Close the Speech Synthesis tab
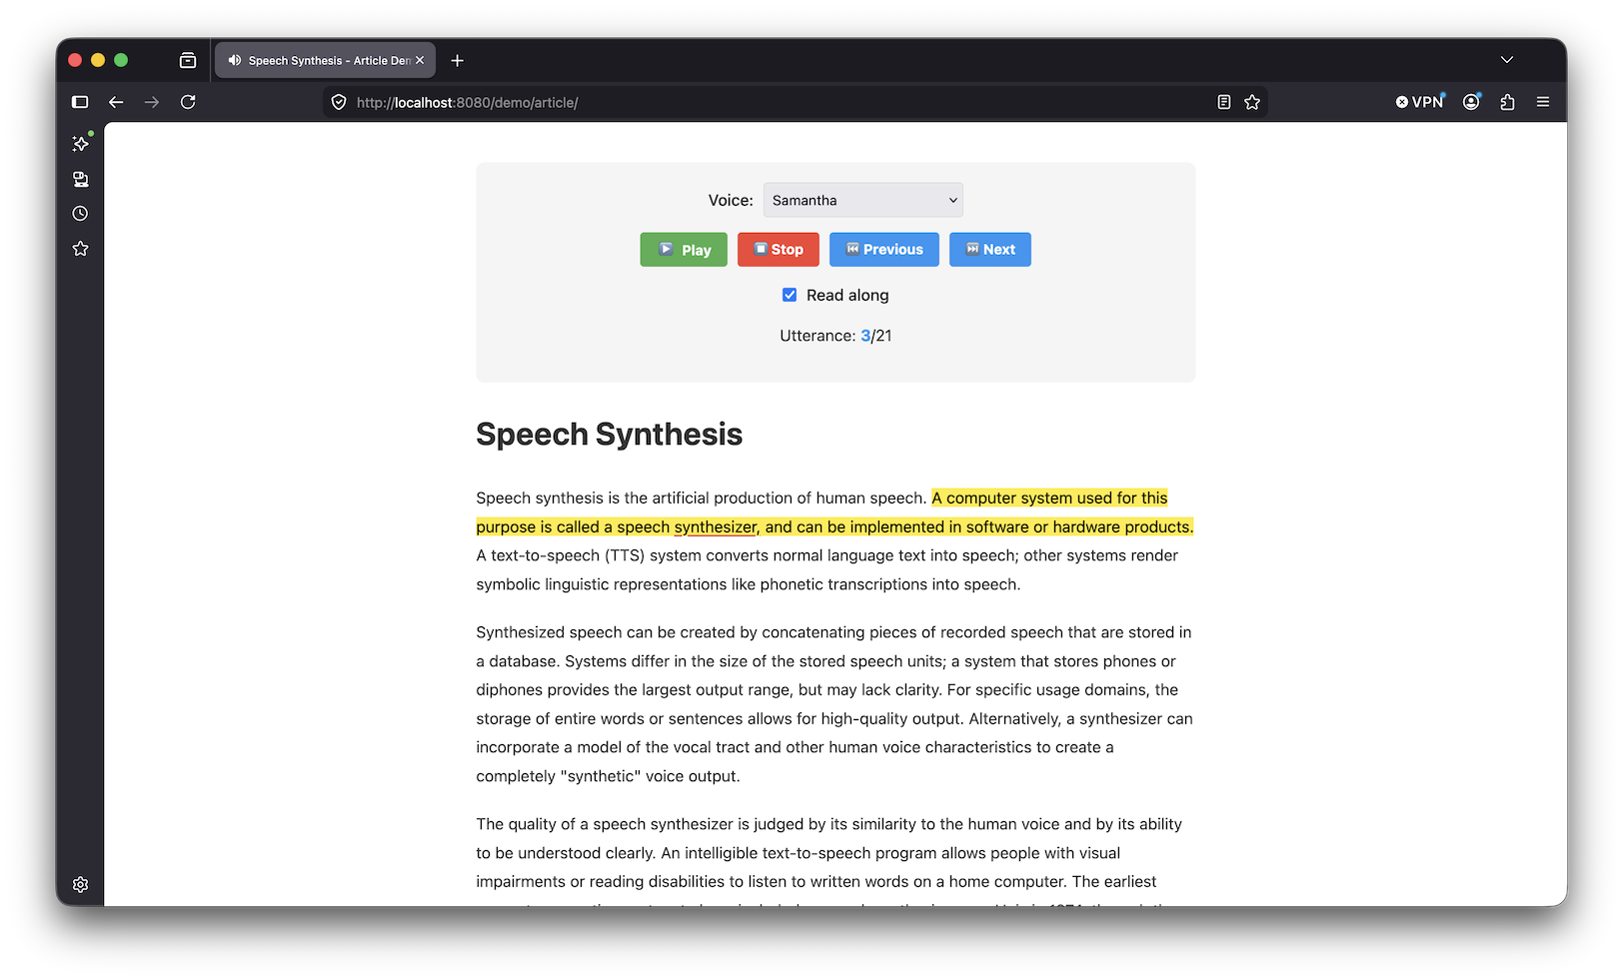The height and width of the screenshot is (980, 1623). click(420, 60)
